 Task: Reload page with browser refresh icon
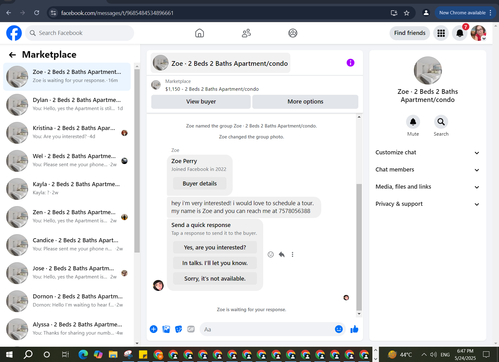37,13
